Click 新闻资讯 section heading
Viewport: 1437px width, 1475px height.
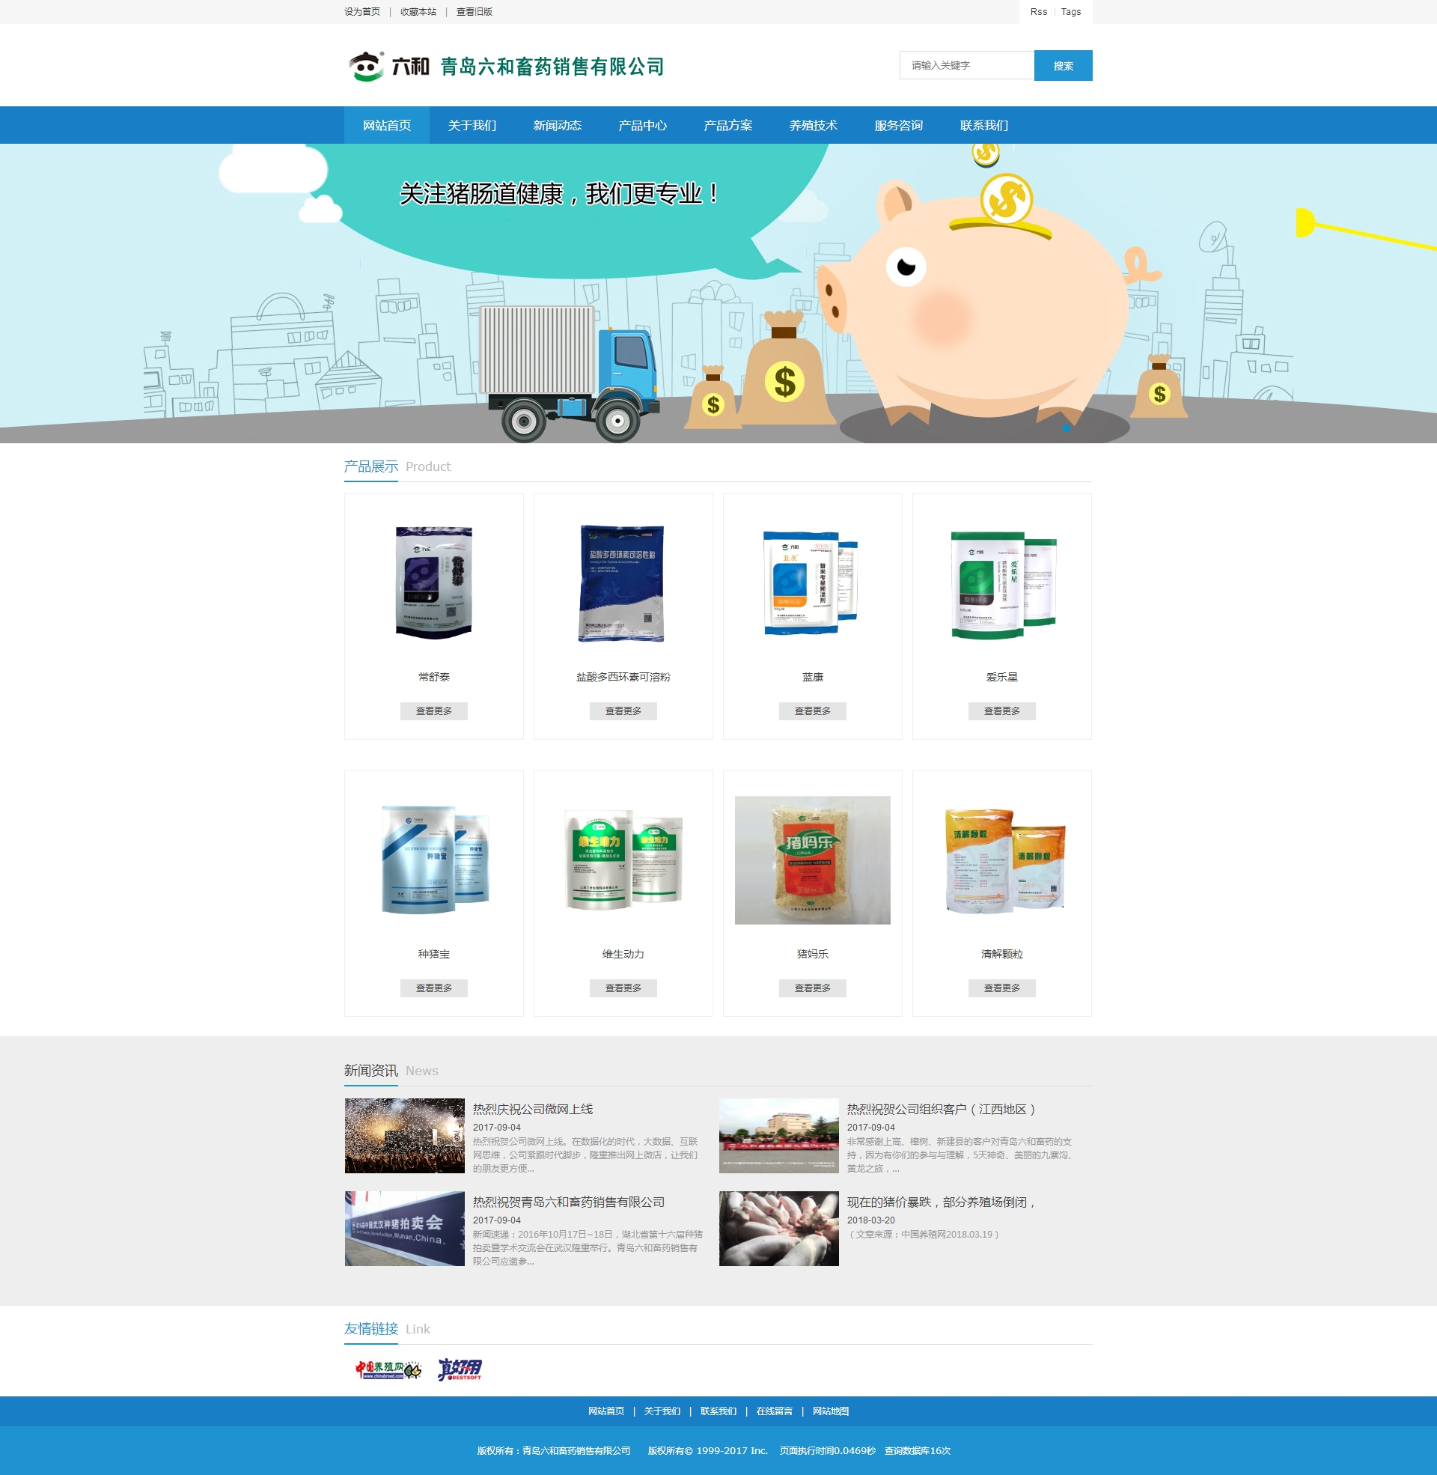point(371,1071)
